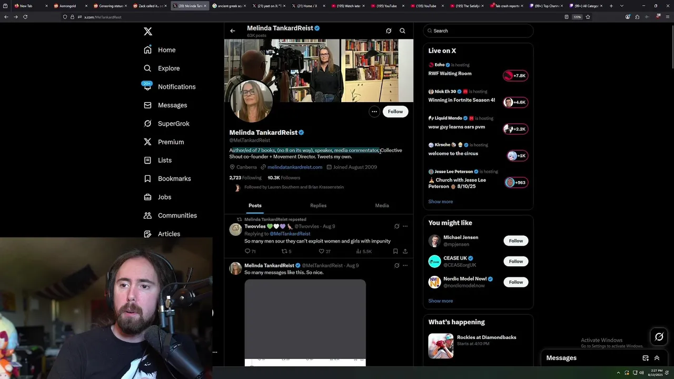Open 'welcome to the circus' live
Image resolution: width=674 pixels, height=379 pixels.
478,149
